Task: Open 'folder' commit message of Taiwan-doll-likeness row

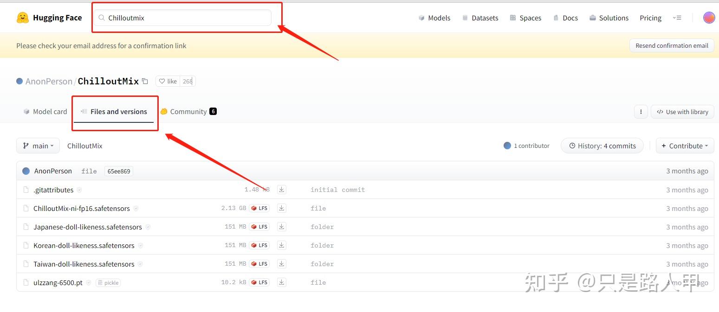Action: [322, 264]
